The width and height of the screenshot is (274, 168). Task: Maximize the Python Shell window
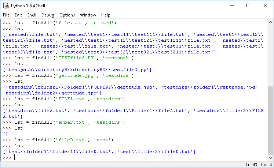248,5
